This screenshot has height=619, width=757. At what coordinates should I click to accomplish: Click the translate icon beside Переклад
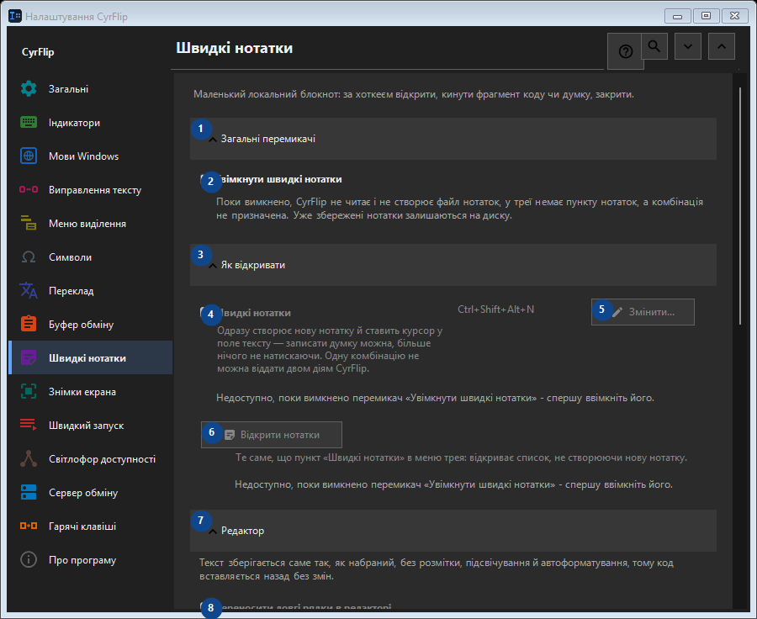[29, 291]
